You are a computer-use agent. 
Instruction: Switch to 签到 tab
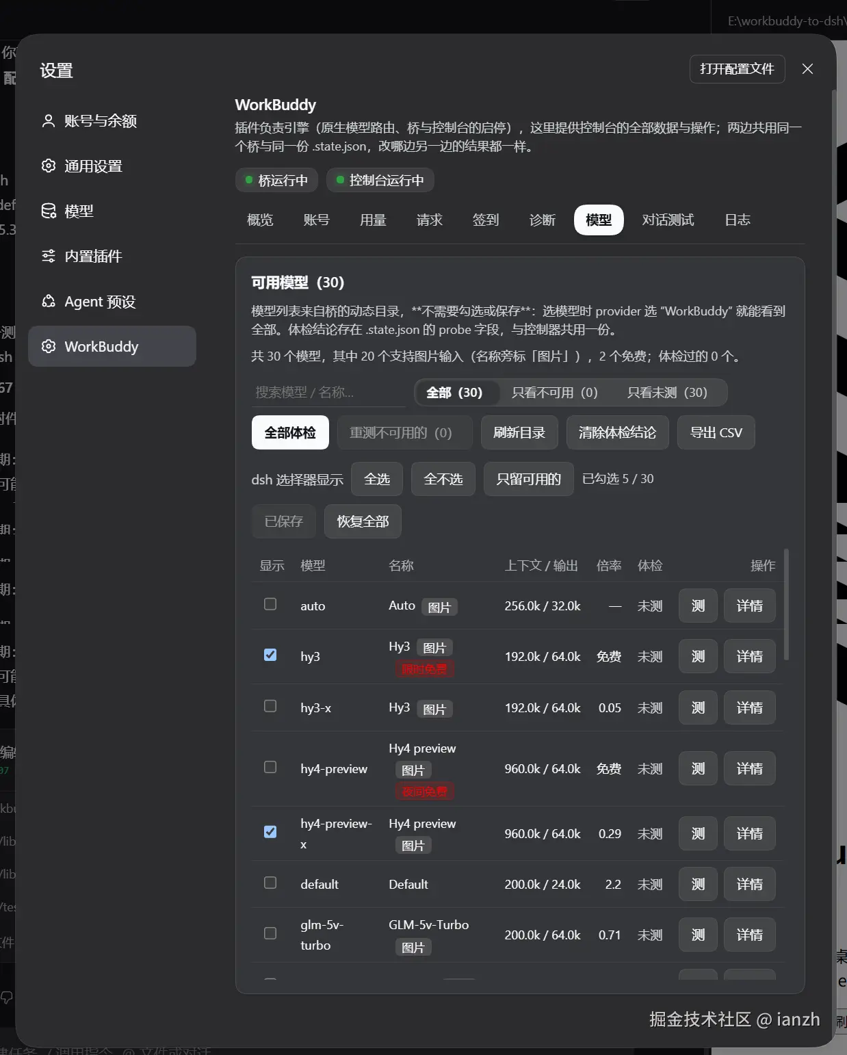click(486, 220)
